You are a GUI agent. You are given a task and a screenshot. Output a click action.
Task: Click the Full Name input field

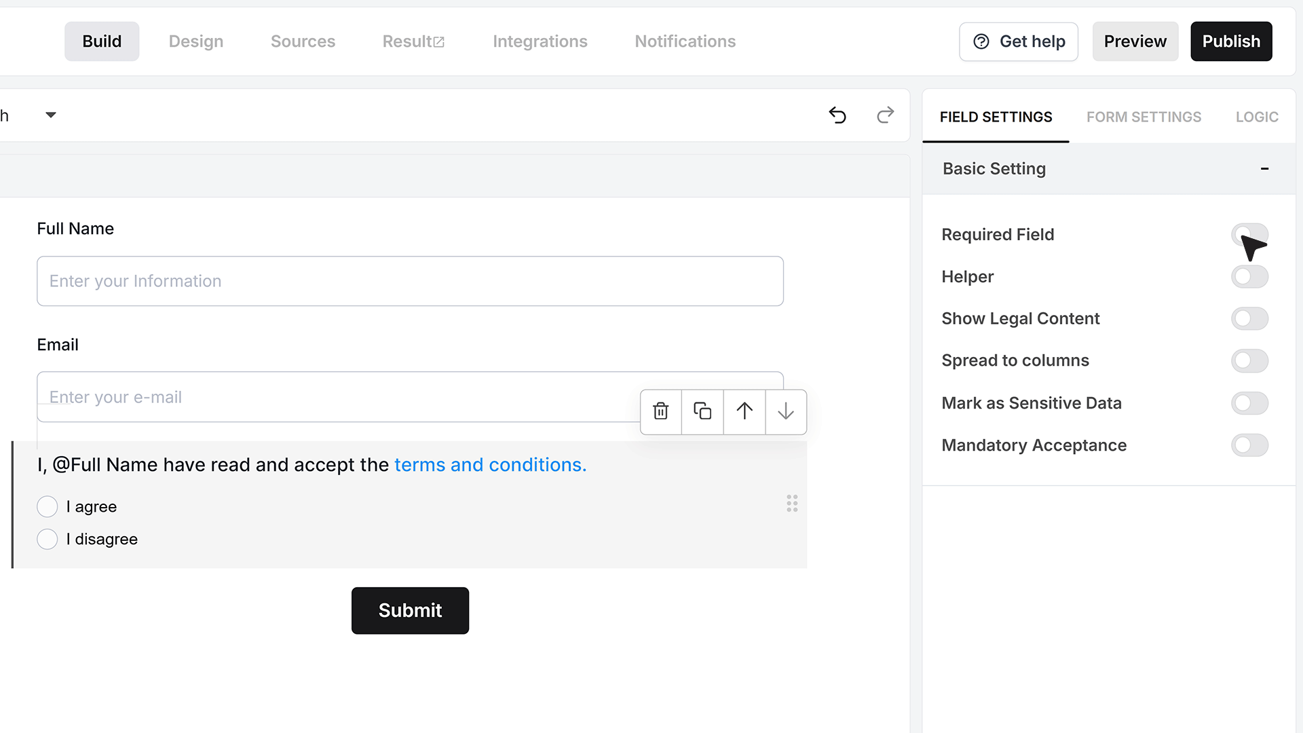pos(410,281)
